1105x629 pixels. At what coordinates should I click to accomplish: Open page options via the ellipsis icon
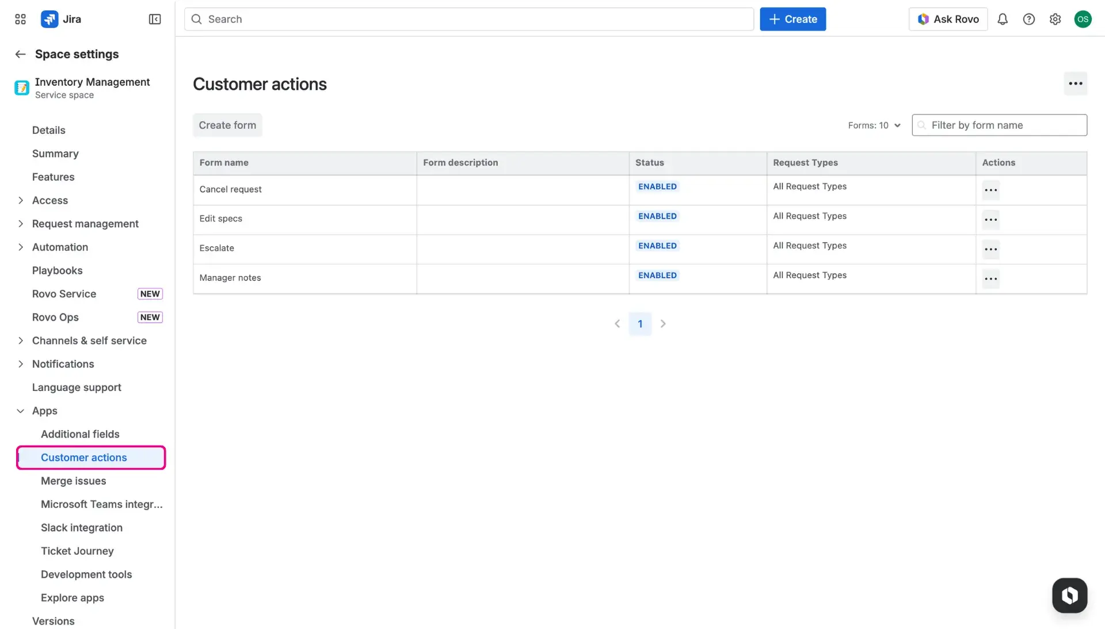pyautogui.click(x=1076, y=83)
